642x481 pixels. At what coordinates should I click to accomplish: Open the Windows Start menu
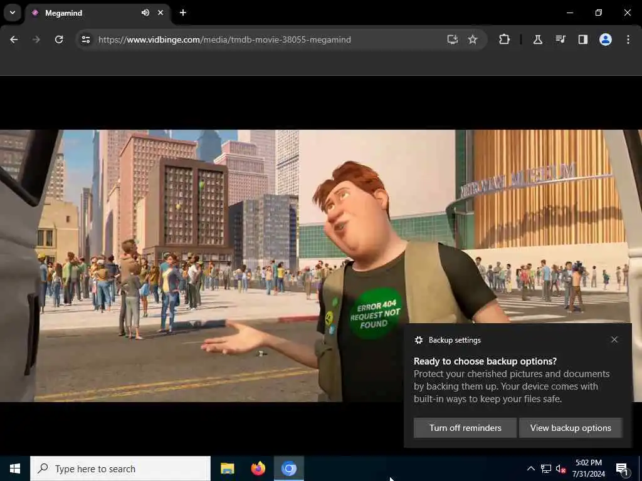15,468
